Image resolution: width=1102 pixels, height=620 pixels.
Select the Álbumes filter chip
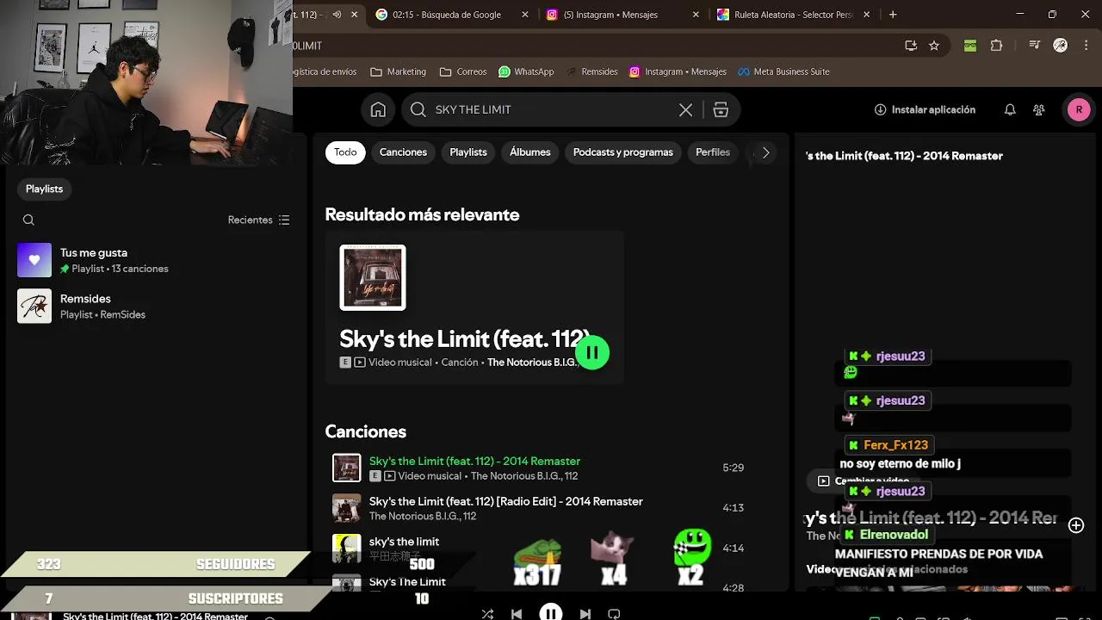[530, 152]
